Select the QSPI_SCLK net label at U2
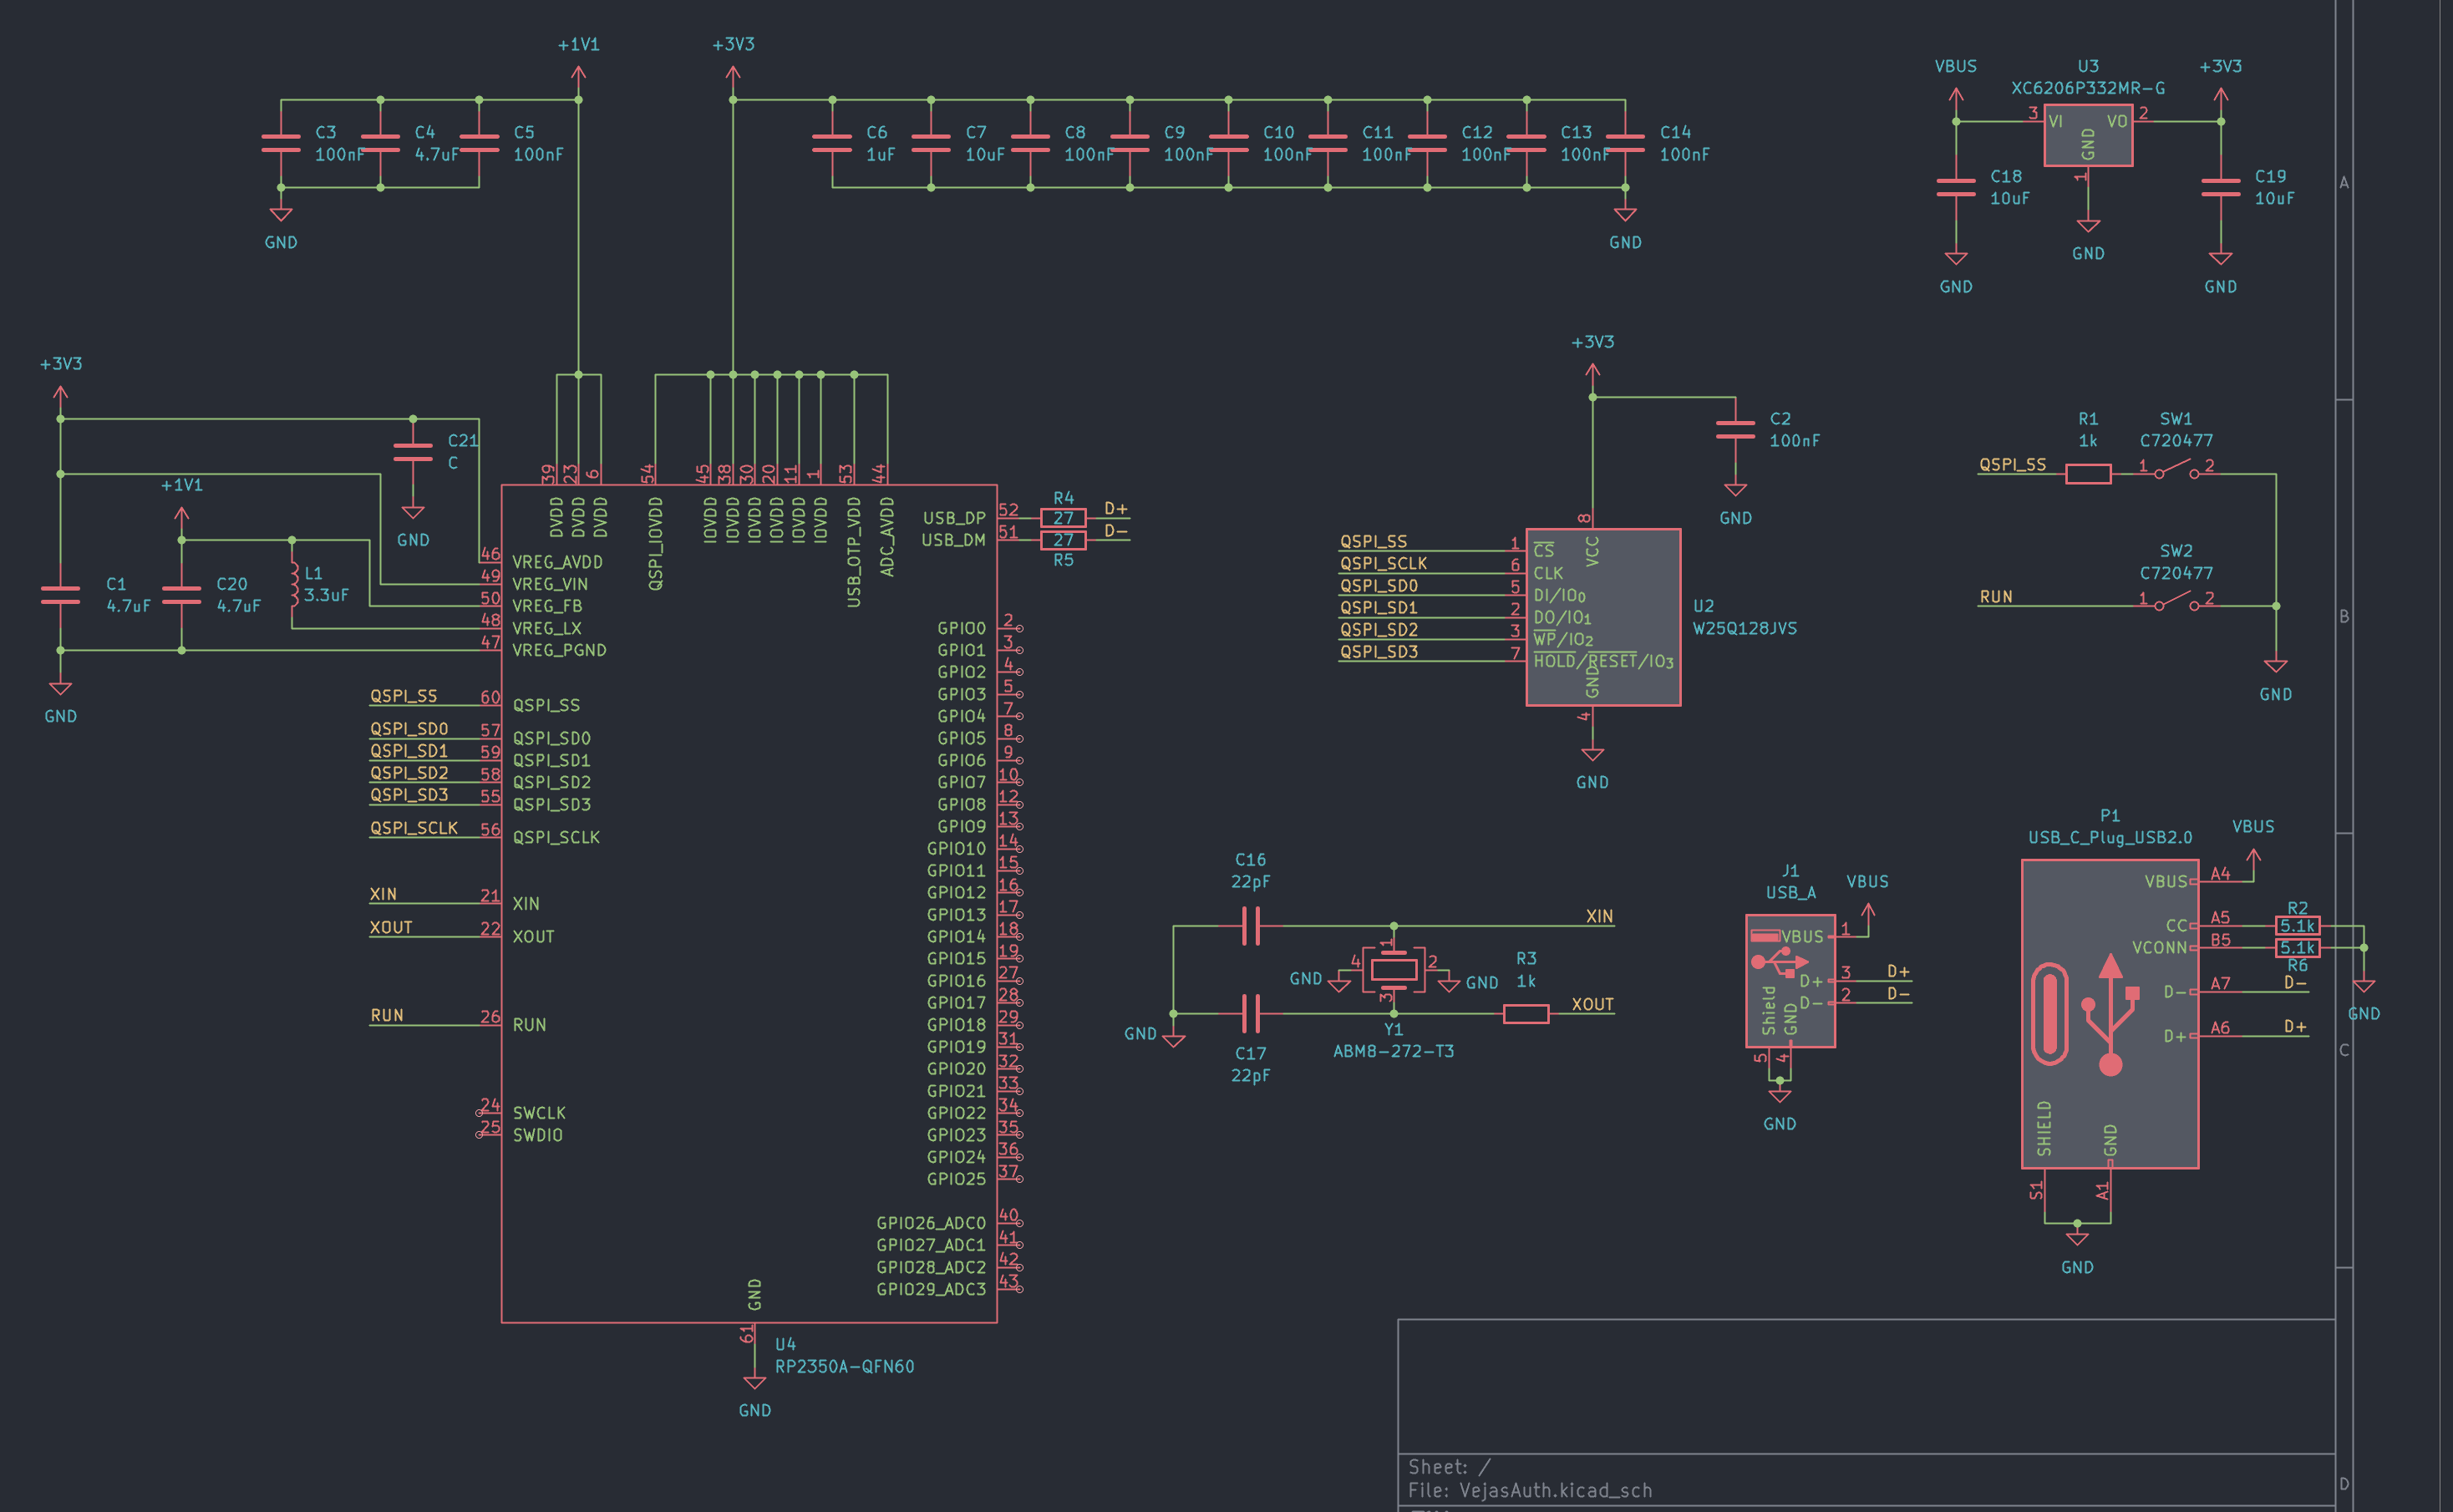 pyautogui.click(x=1383, y=563)
